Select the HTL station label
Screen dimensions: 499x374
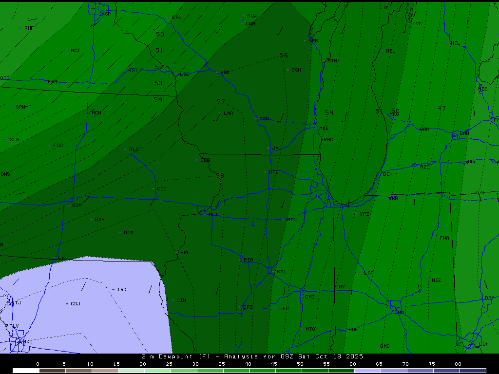[x=455, y=43]
